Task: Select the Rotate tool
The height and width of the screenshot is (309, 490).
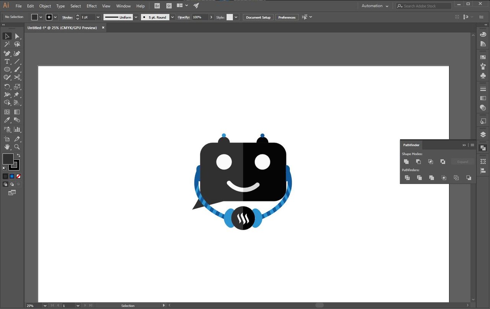Action: click(x=7, y=87)
